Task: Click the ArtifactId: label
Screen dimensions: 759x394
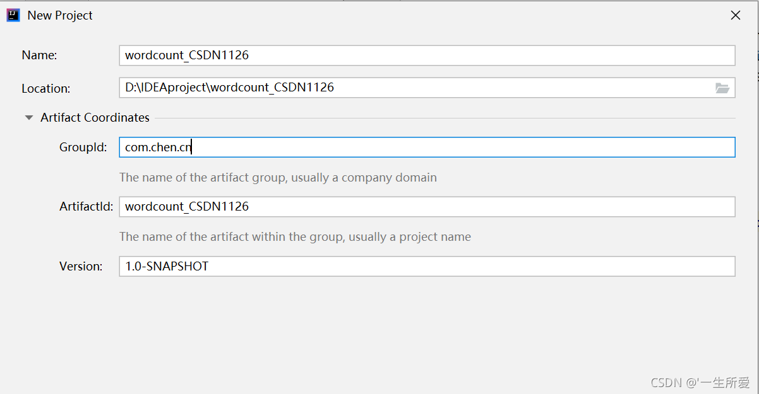Action: tap(87, 207)
